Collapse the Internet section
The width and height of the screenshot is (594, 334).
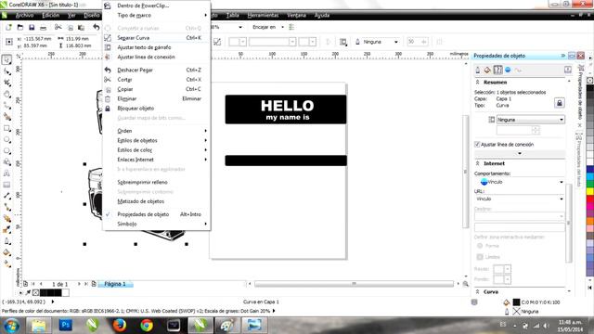click(477, 163)
